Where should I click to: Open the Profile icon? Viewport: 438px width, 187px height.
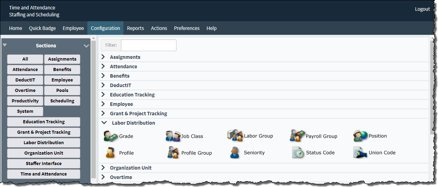coord(110,153)
